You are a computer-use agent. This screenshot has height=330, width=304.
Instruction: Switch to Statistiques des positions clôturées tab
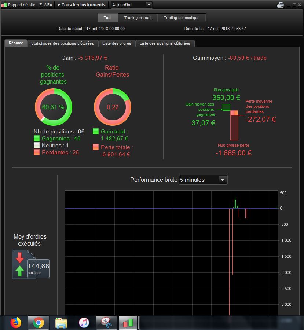coord(63,43)
